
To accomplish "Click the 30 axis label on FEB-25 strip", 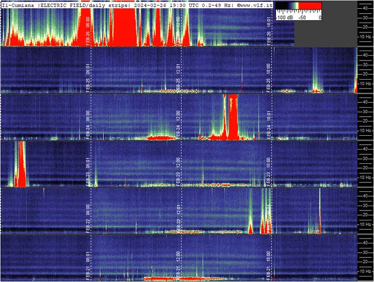I will pyautogui.click(x=365, y=65).
